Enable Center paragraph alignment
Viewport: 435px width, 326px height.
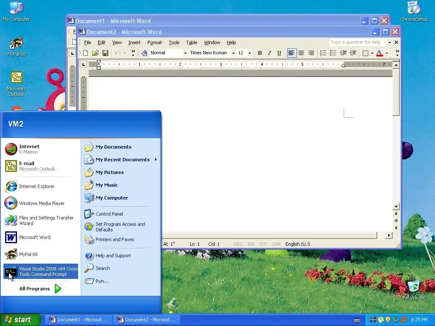tap(301, 53)
